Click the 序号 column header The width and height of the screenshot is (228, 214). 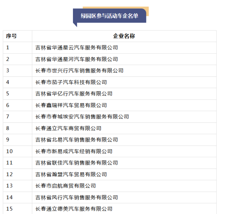(x=11, y=36)
